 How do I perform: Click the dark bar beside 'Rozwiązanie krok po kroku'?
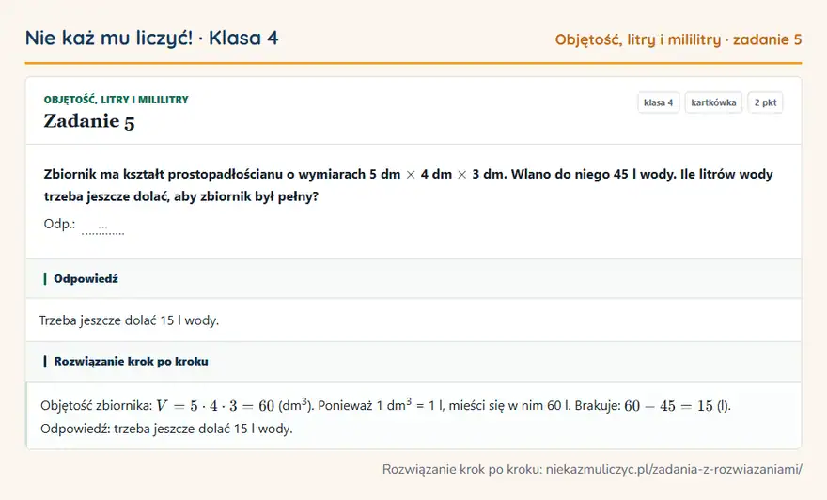45,361
